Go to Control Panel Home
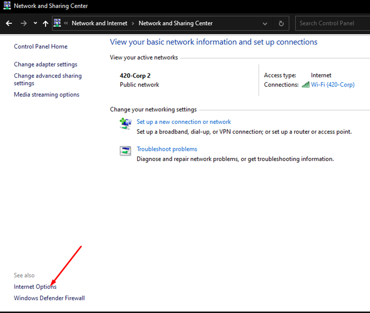The height and width of the screenshot is (313, 370). (40, 46)
